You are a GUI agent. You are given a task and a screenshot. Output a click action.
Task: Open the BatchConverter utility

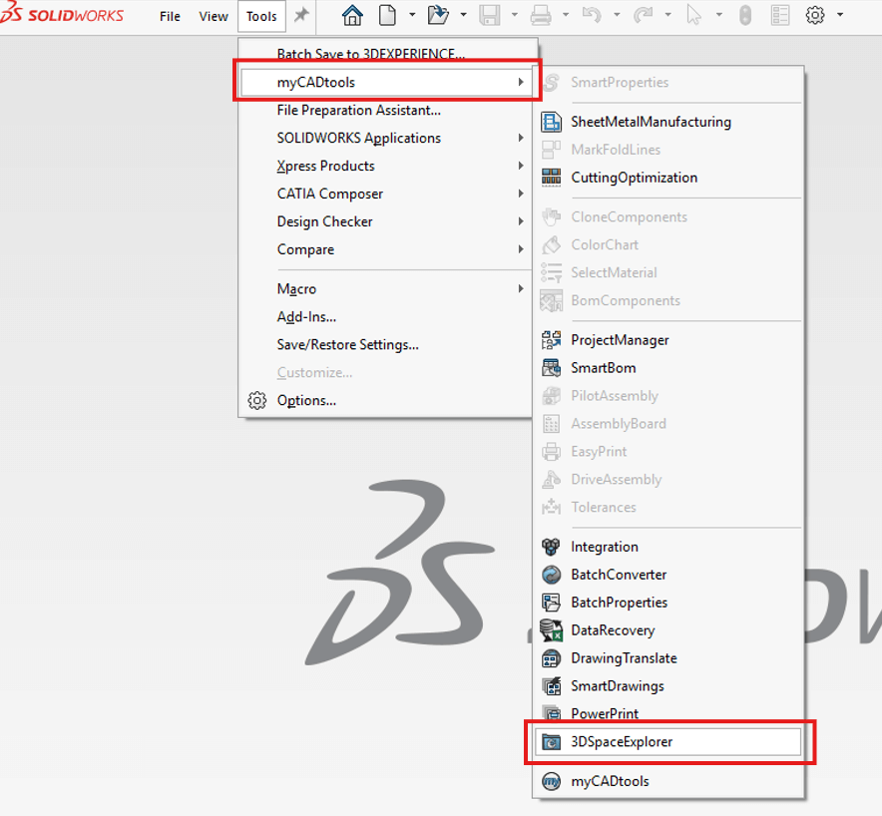point(619,575)
